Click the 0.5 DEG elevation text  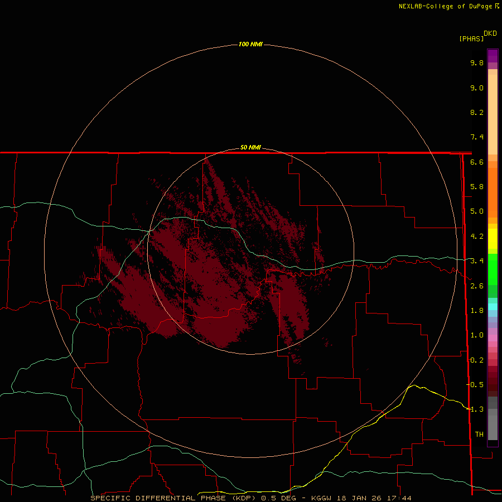pos(278,498)
